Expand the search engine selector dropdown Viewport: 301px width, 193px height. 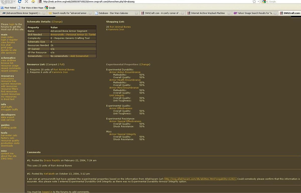[x=267, y=2]
